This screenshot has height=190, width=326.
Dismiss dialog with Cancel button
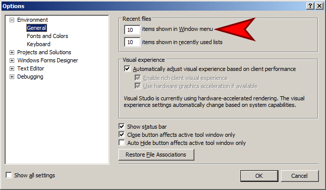(x=299, y=176)
